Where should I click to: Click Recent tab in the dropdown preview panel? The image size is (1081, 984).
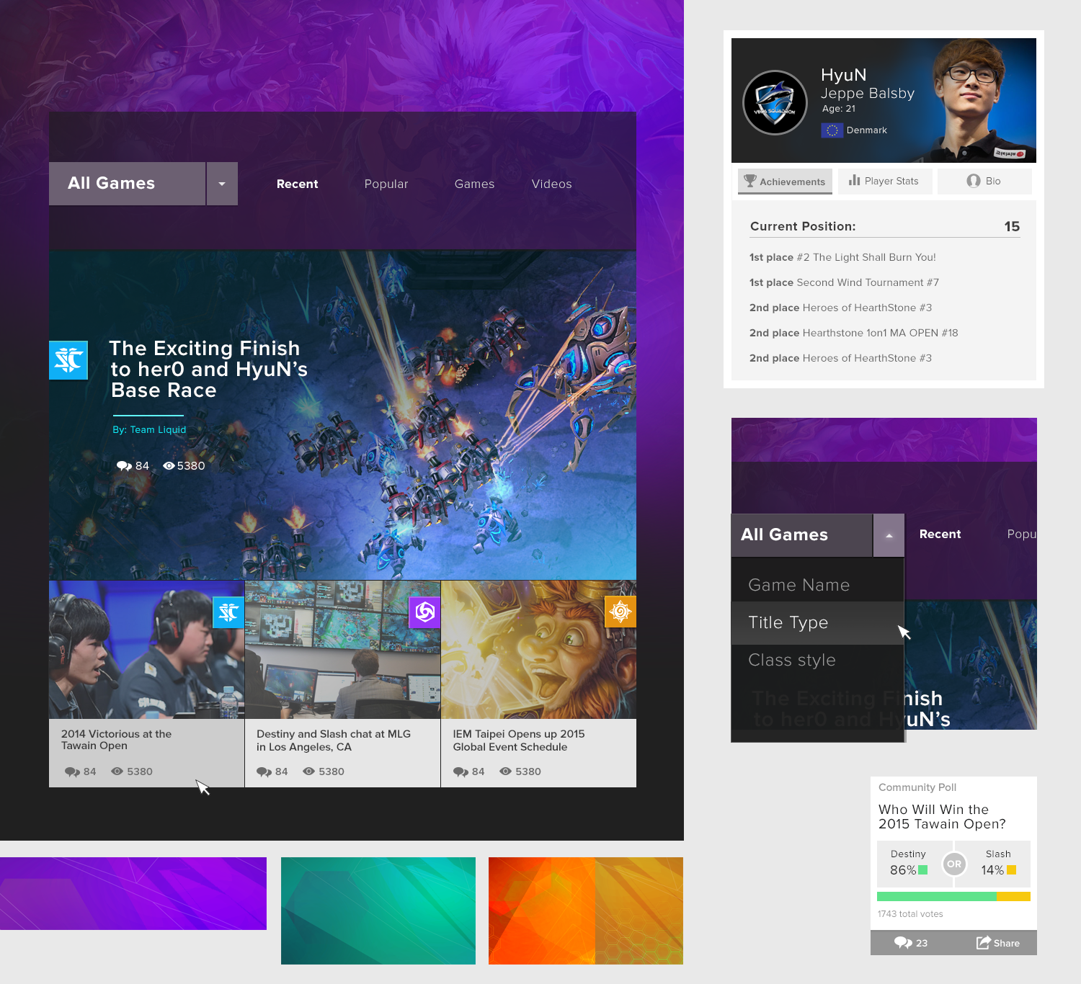click(940, 535)
